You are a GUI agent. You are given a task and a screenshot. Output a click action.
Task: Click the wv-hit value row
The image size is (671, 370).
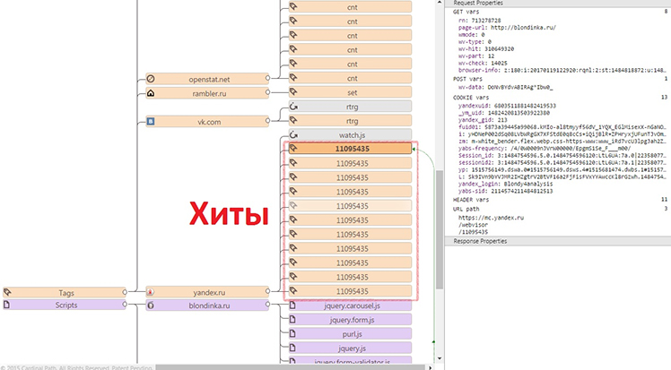pyautogui.click(x=486, y=48)
